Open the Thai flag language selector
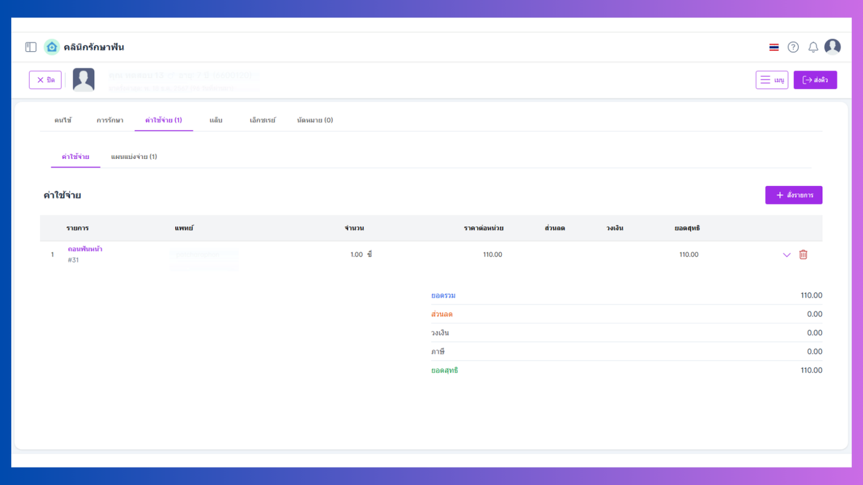 [x=774, y=47]
